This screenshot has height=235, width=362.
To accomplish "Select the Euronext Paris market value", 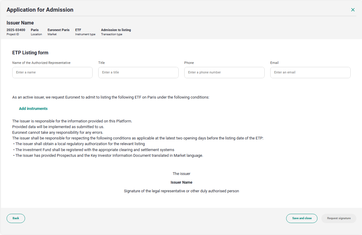I will 59,30.
